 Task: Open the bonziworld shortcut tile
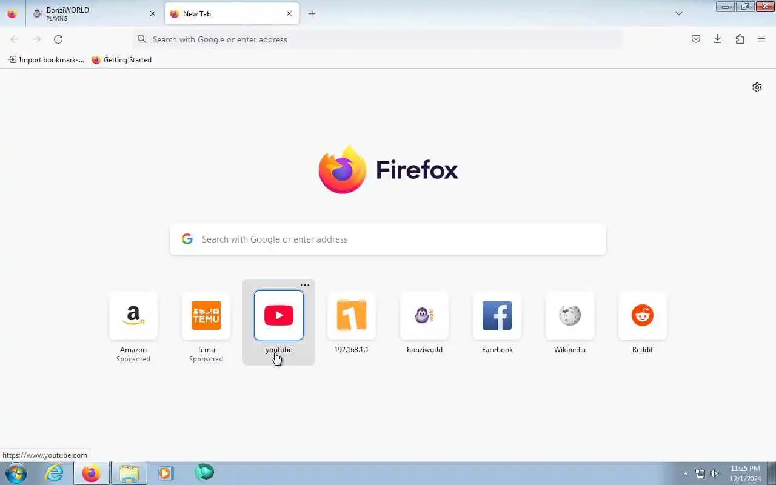[x=424, y=315]
